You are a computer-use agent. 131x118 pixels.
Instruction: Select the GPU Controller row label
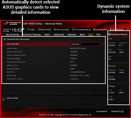13,44
